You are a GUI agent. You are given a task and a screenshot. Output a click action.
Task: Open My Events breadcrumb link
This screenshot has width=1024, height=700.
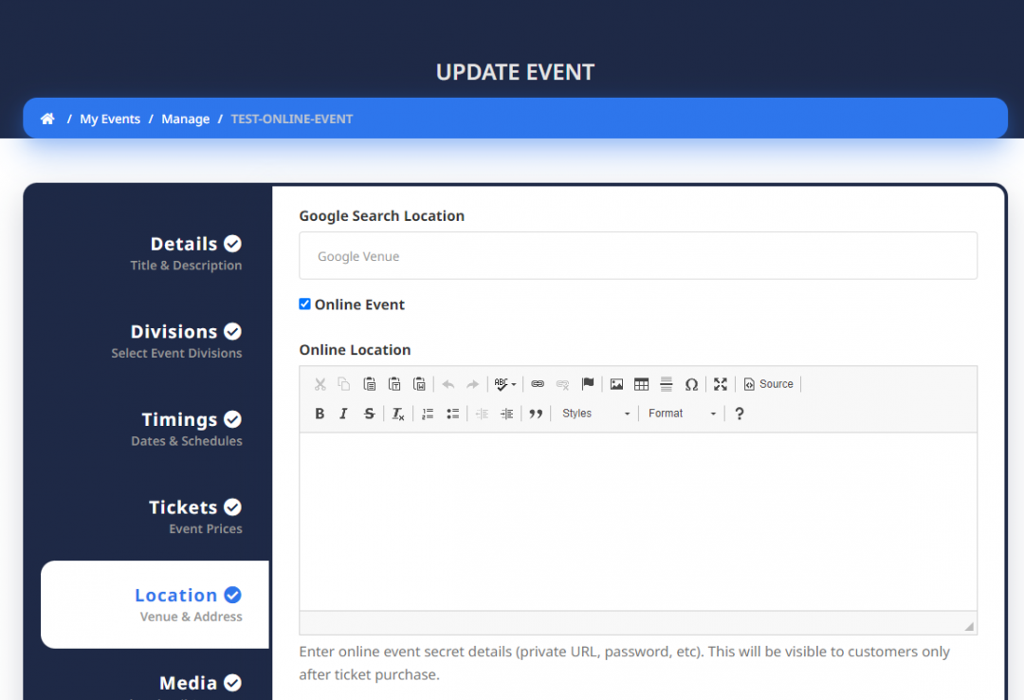(110, 119)
